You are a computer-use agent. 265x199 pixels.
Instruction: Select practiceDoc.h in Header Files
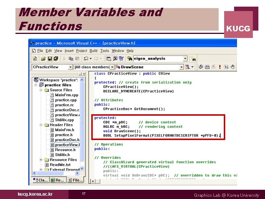pos(67,140)
